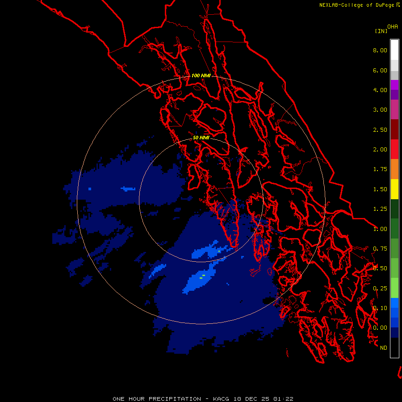Click the white color swatch in legend
This screenshot has height=402, width=402.
pos(394,50)
